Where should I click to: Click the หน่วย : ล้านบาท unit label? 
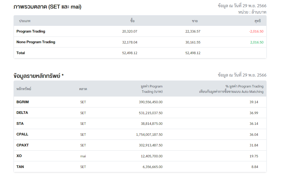click(252, 12)
